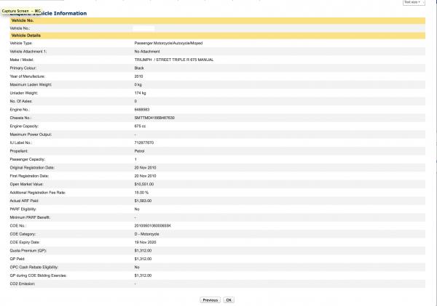Image resolution: width=437 pixels, height=306 pixels.
Task: Select the COE No. value
Action: point(152,225)
